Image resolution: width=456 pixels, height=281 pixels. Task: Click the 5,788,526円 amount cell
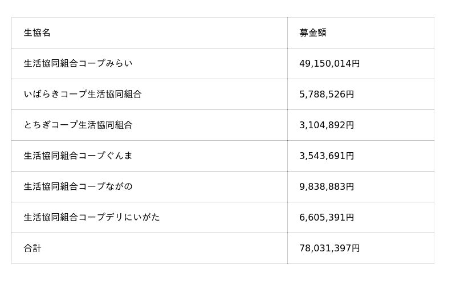[327, 95]
